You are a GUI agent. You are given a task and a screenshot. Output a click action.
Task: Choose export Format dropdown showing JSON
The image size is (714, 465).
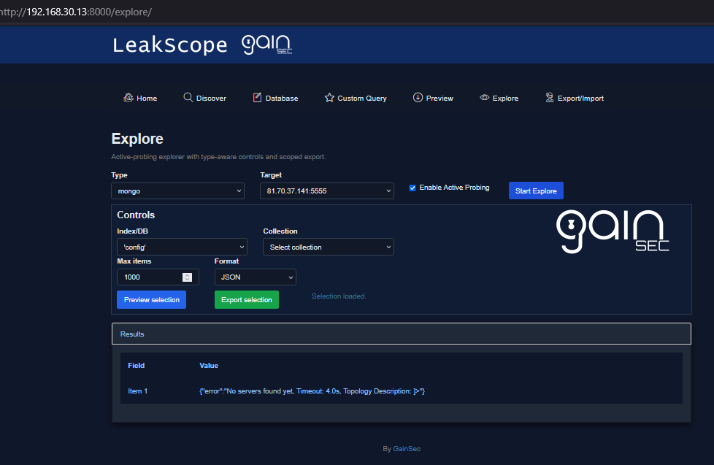(255, 277)
